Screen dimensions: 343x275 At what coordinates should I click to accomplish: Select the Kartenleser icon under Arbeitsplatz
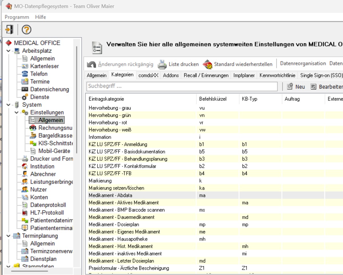25,66
